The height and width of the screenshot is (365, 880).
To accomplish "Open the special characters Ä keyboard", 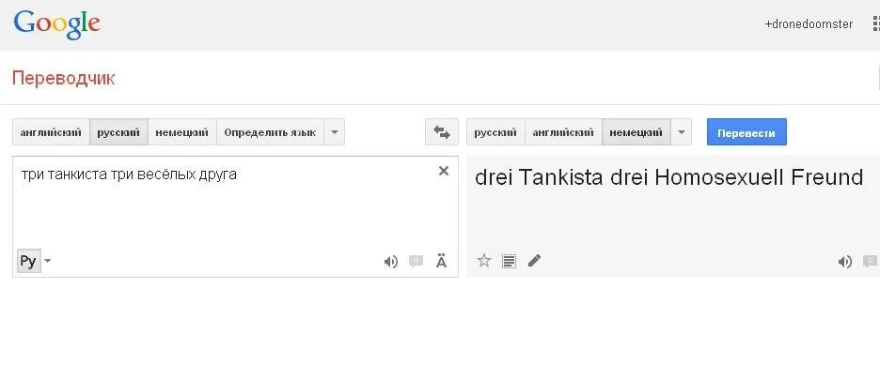I will tap(441, 262).
